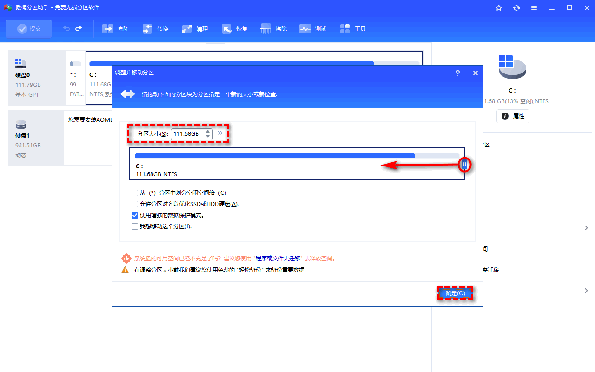This screenshot has width=595, height=372.
Task: Click the right partition resize handle
Action: click(464, 164)
